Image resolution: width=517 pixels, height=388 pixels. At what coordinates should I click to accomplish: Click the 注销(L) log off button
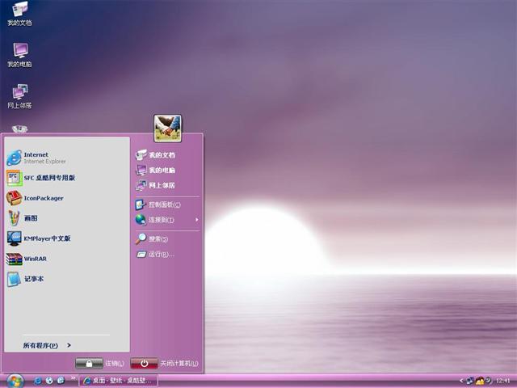(x=99, y=364)
